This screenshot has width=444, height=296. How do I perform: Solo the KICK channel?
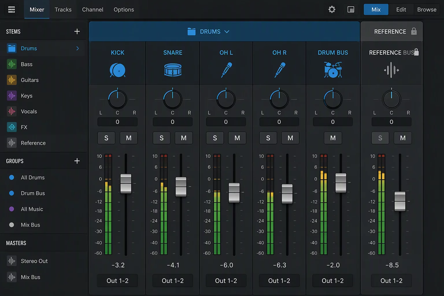coord(106,138)
